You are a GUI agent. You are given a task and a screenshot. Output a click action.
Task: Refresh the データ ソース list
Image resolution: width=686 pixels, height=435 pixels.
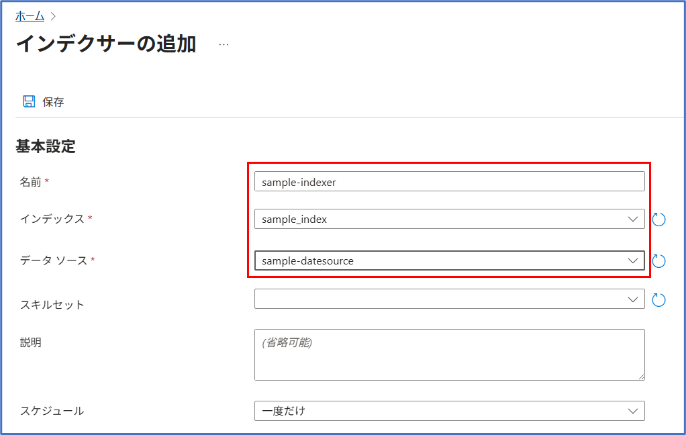pos(658,261)
